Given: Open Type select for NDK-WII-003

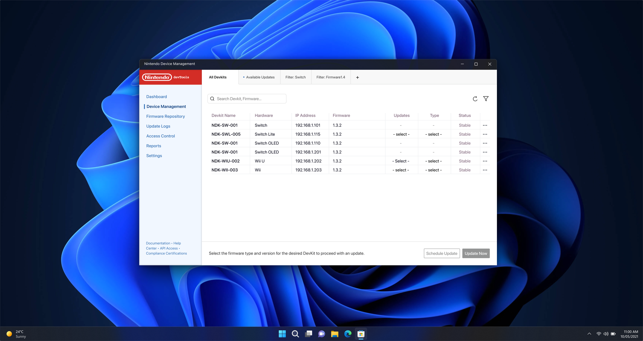Looking at the screenshot, I should 433,170.
